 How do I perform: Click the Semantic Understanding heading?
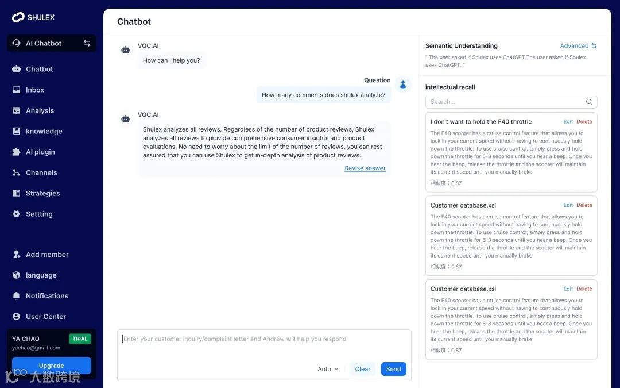462,45
